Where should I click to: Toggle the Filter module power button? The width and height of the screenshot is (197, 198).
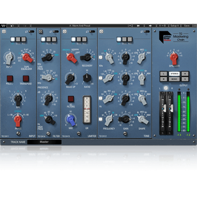(41, 32)
